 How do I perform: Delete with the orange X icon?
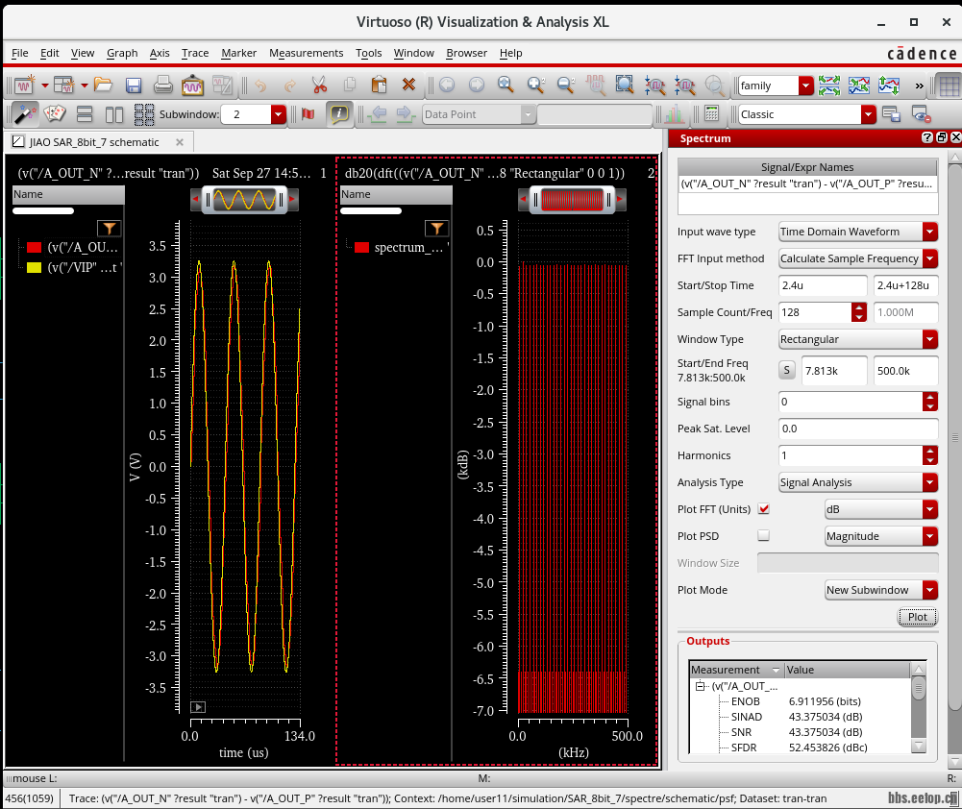[408, 85]
